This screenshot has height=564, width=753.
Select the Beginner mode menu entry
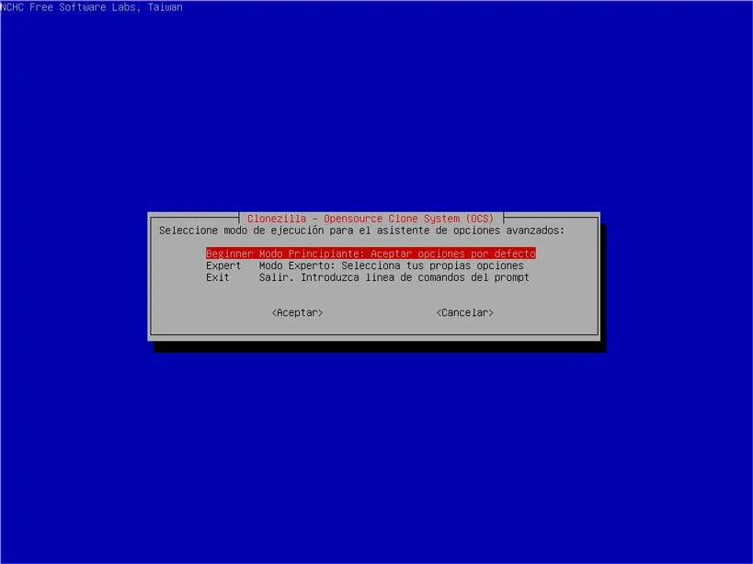[371, 254]
